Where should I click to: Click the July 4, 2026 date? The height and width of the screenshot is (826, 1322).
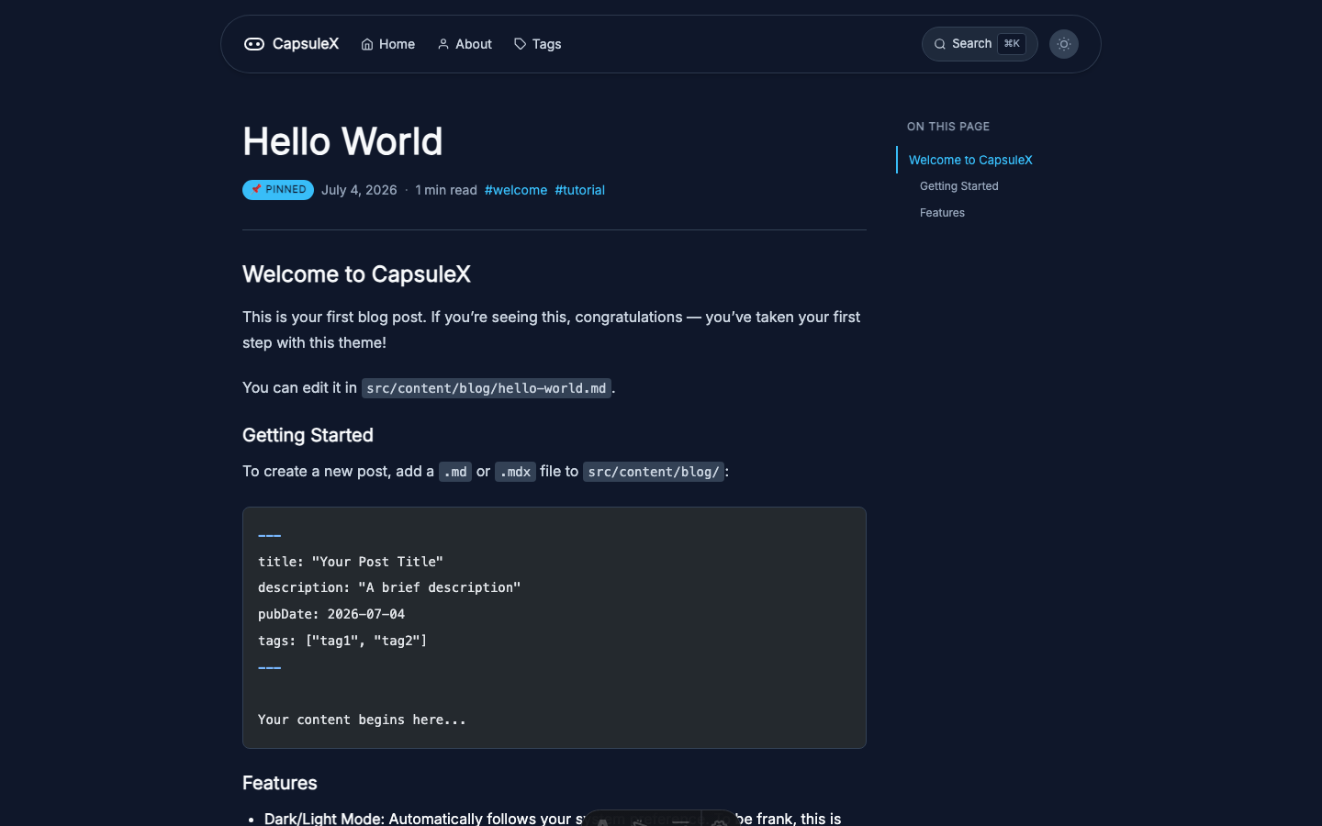tap(359, 190)
